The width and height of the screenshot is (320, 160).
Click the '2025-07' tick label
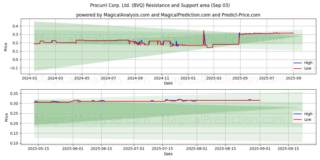[x=267, y=78]
